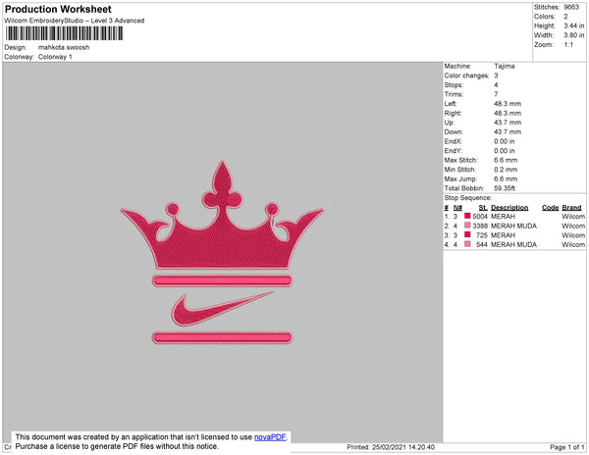The image size is (589, 455).
Task: Click the design name 'mahkota swoosh'
Action: pyautogui.click(x=64, y=47)
